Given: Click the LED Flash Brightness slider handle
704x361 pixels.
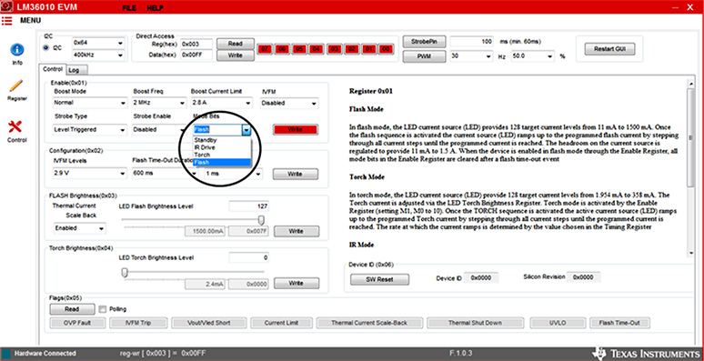Looking at the screenshot, I should point(261,220).
